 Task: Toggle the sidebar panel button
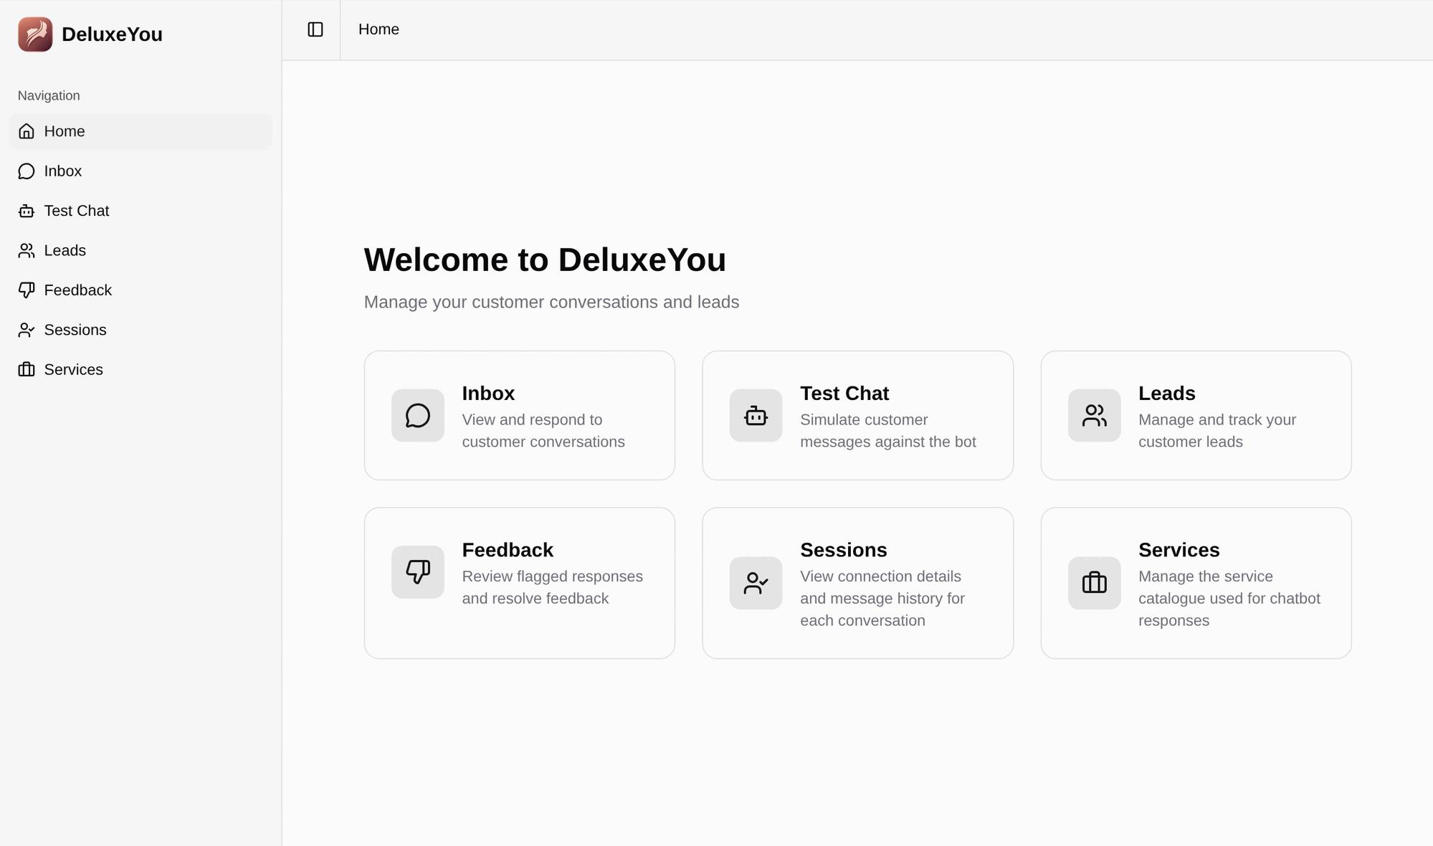point(315,29)
